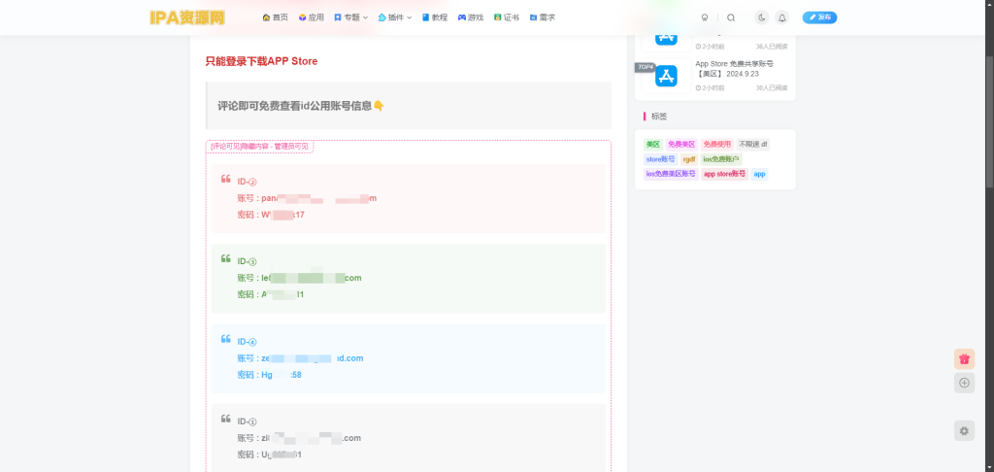This screenshot has width=994, height=472.
Task: Select the ios免费账户 tag
Action: pyautogui.click(x=721, y=159)
